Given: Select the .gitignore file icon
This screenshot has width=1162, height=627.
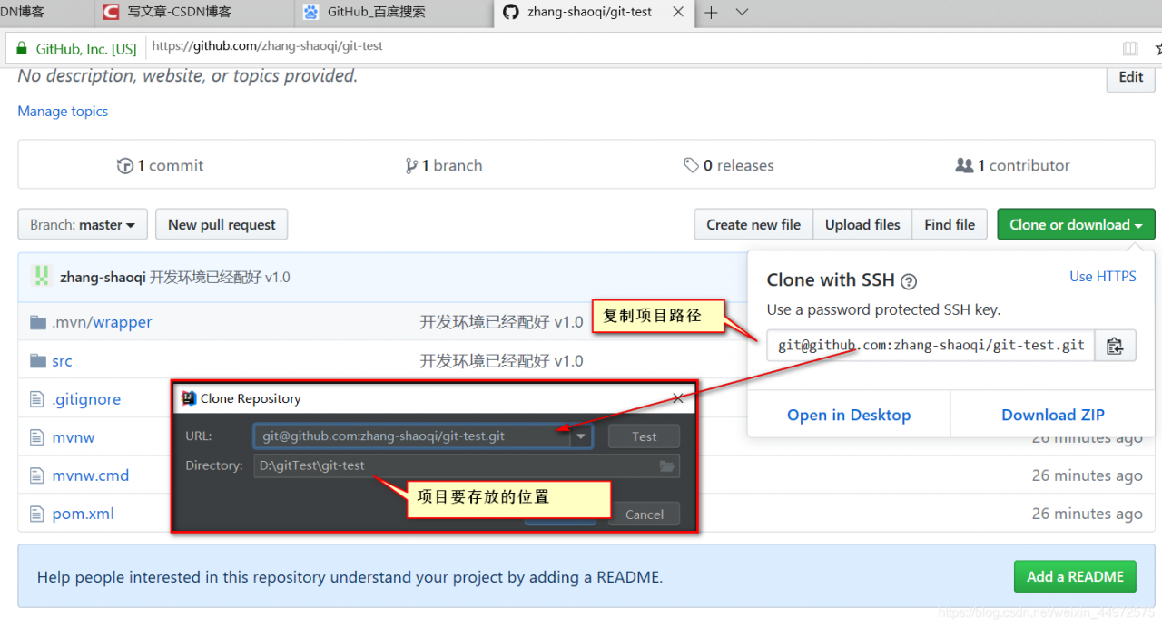Looking at the screenshot, I should tap(37, 399).
